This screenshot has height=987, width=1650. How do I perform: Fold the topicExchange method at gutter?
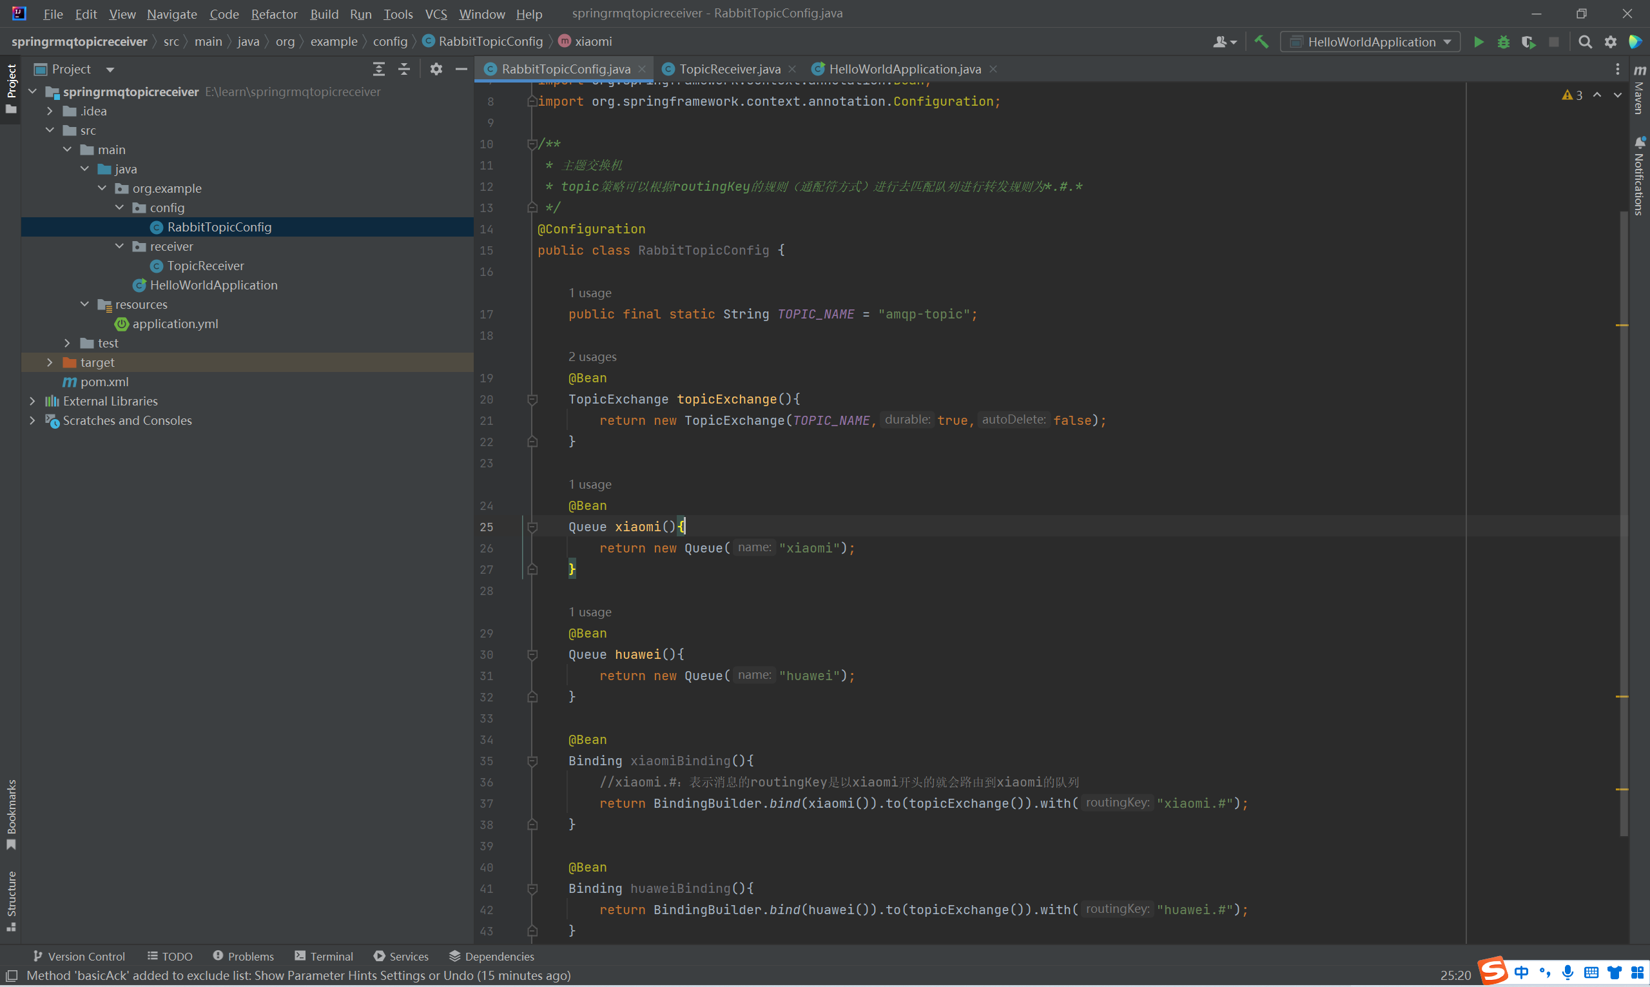point(532,400)
